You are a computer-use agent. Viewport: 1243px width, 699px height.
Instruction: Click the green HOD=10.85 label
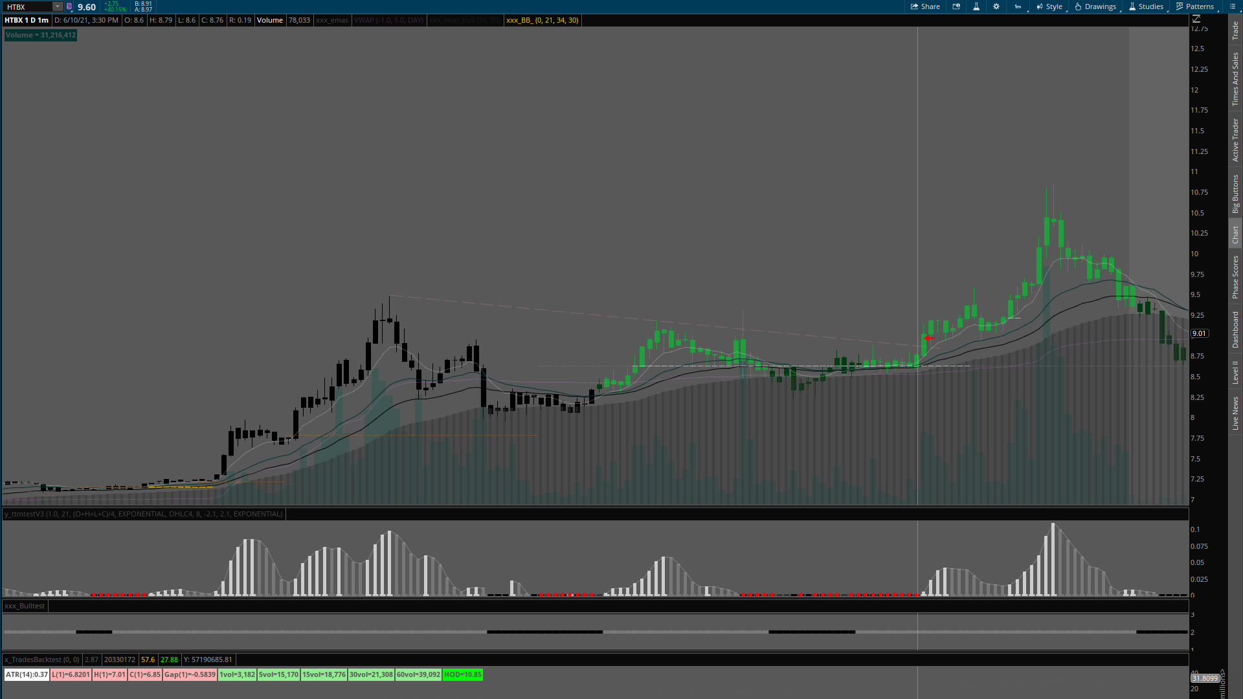[x=462, y=674]
